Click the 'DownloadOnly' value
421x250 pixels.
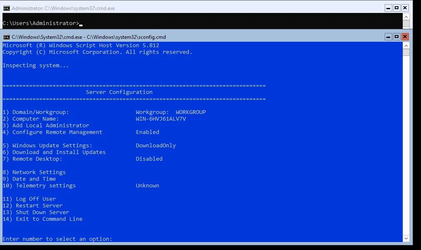tap(156, 145)
